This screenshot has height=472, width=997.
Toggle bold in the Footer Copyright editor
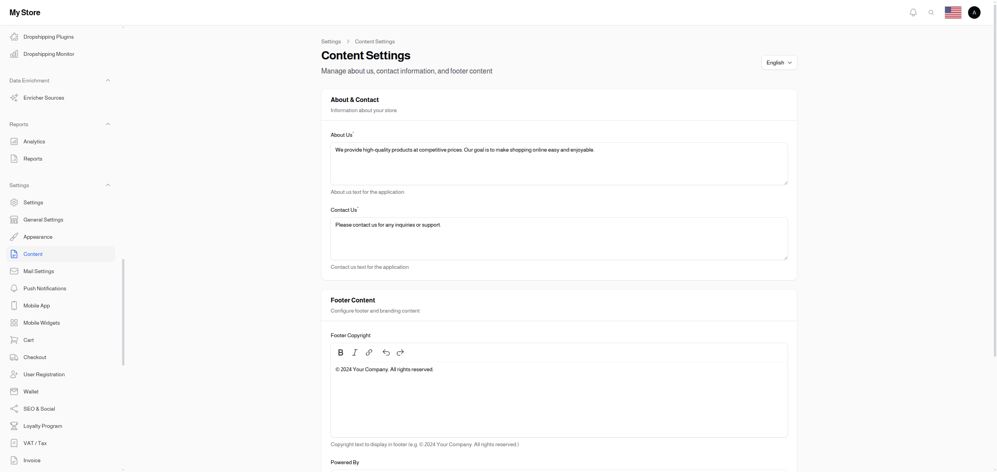click(340, 352)
